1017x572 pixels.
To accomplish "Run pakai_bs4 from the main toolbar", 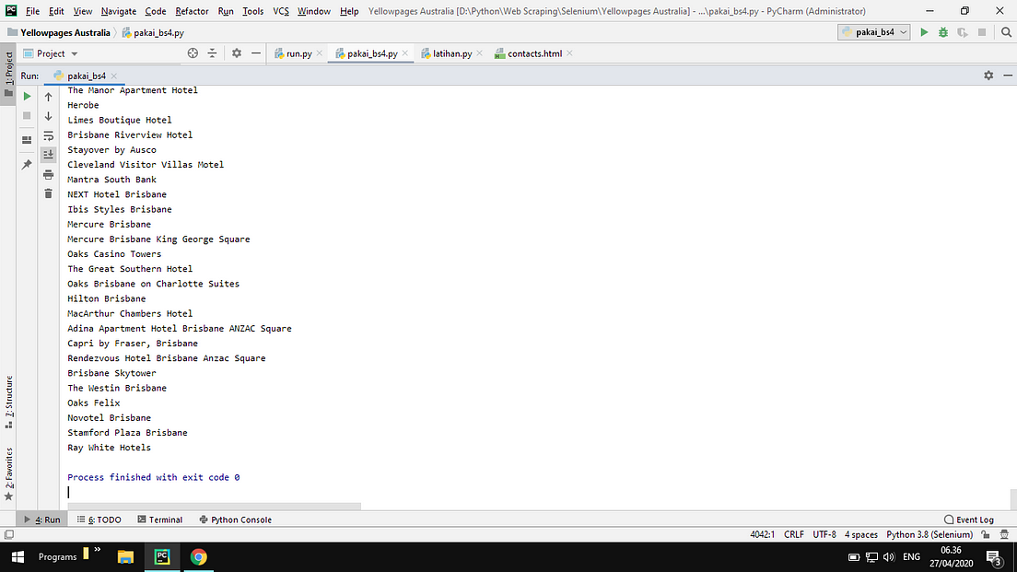I will [x=924, y=31].
